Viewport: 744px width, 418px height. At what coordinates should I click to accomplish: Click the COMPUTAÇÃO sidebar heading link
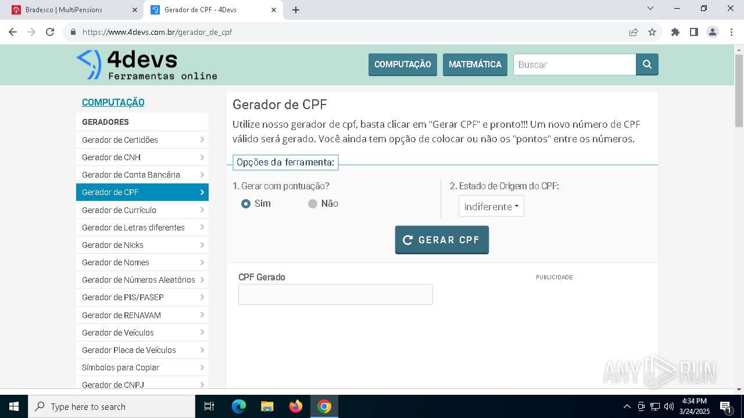tap(113, 102)
